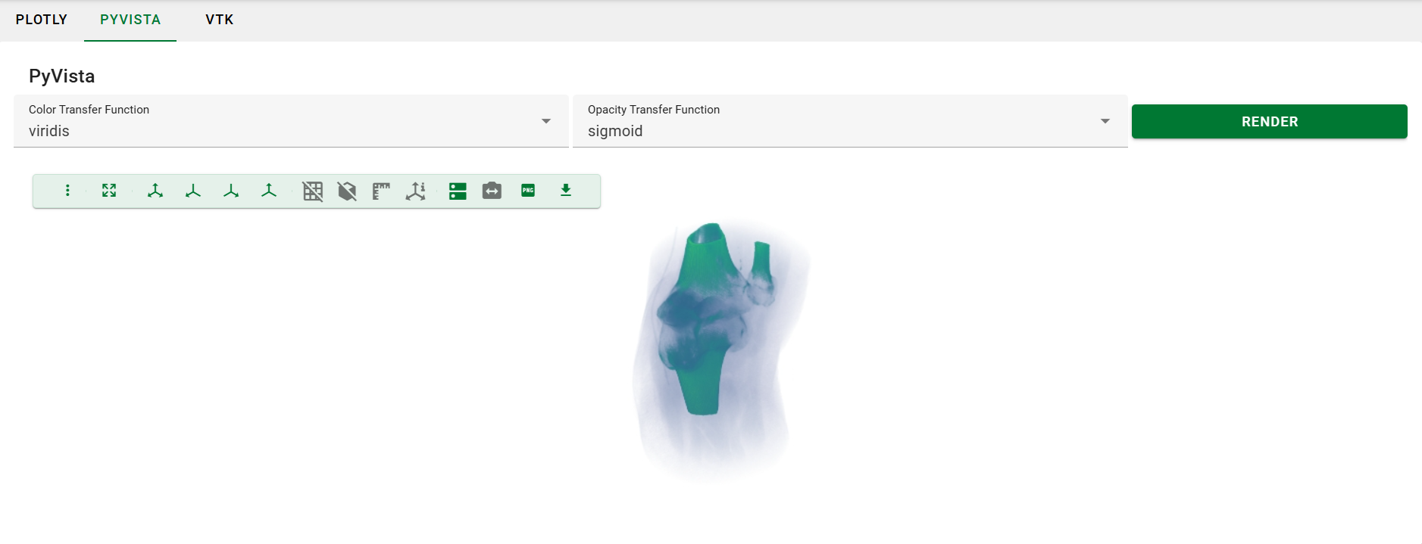Toggle server-side rendering mode icon
Viewport: 1422px width, 544px height.
(x=458, y=191)
